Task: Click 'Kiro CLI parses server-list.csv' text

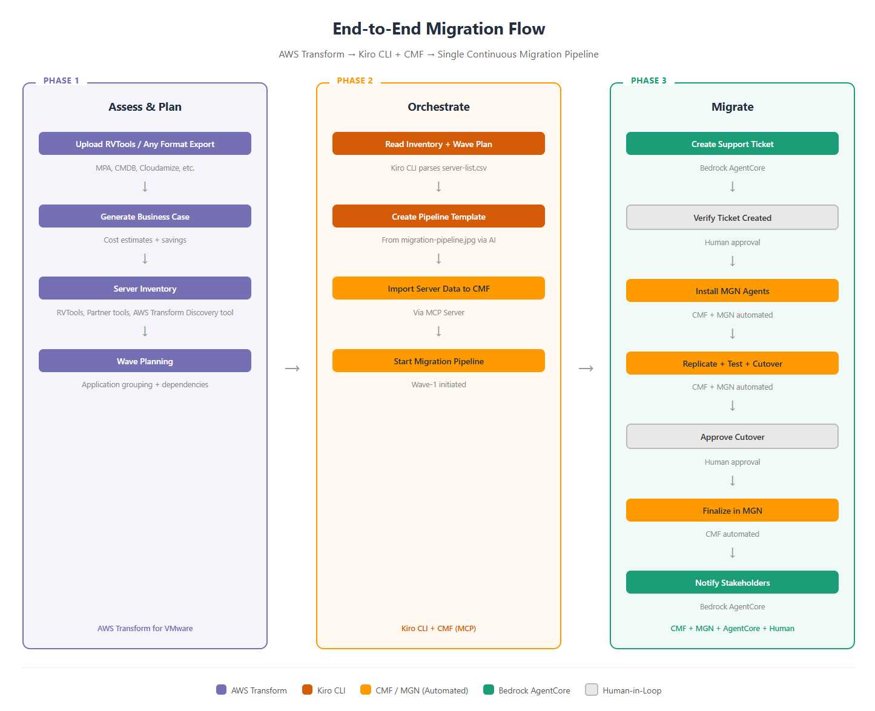Action: click(438, 168)
